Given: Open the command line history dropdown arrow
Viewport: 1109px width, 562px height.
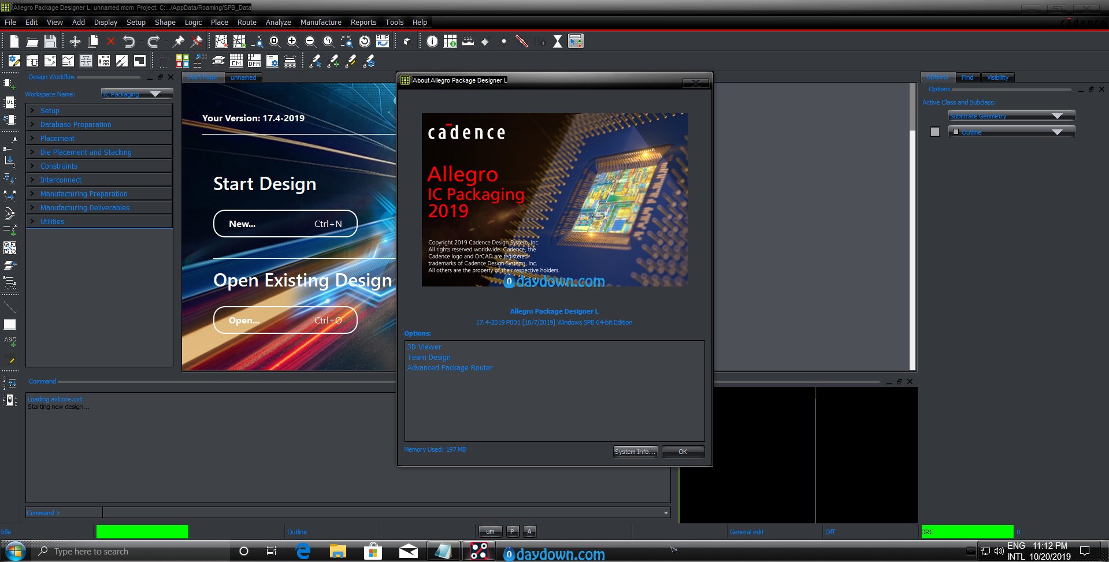Looking at the screenshot, I should coord(666,513).
